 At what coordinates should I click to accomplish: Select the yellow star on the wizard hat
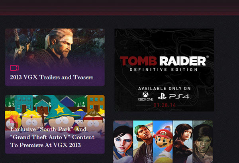click(x=59, y=109)
